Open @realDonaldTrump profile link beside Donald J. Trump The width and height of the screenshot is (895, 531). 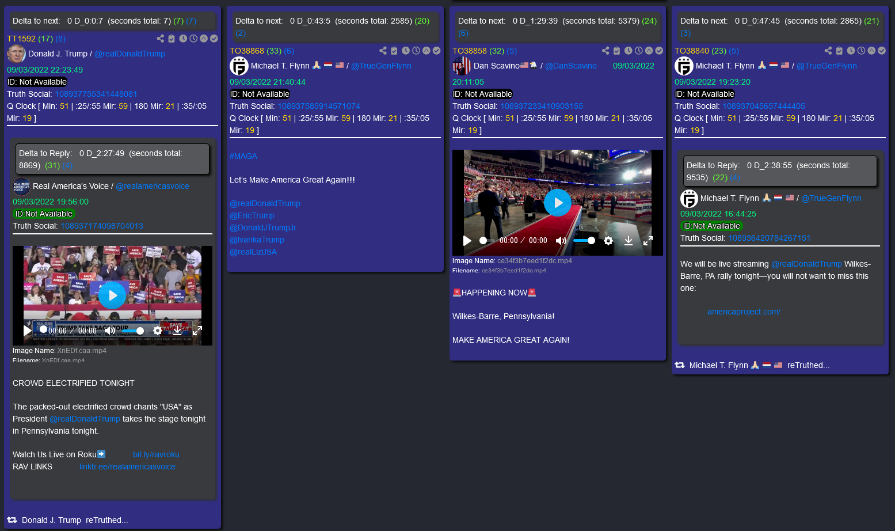[x=130, y=54]
